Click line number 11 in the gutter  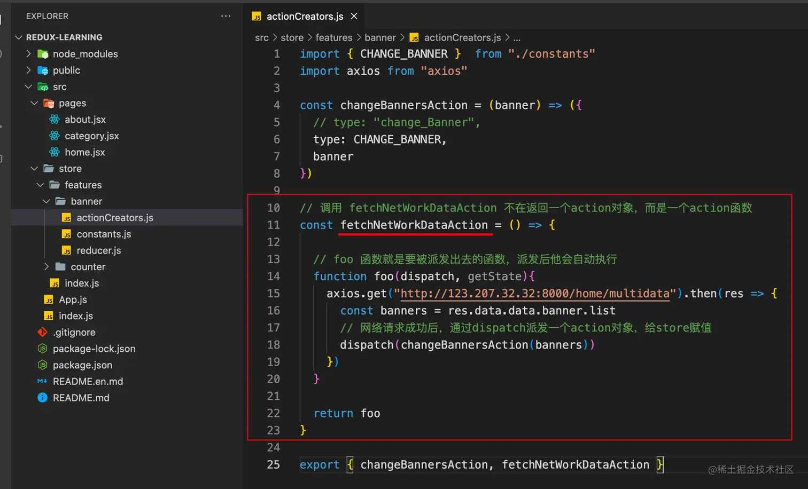pyautogui.click(x=273, y=225)
